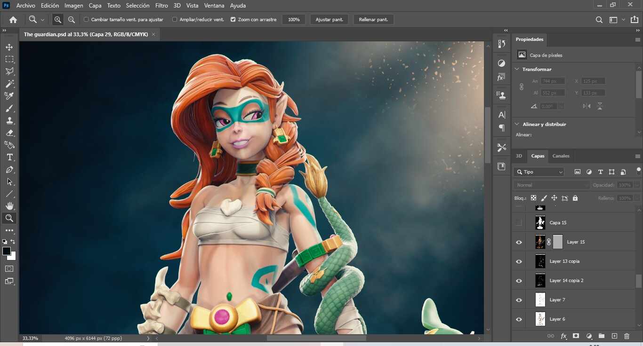Enable 'Cambiar tamaño vent. para ajustar' checkbox

point(86,20)
